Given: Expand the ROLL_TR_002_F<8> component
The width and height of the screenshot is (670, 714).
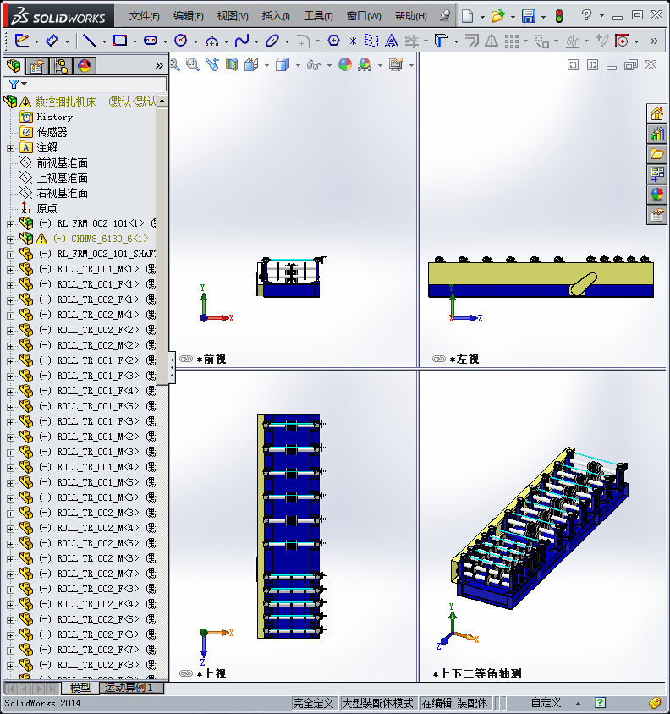Looking at the screenshot, I should point(10,665).
